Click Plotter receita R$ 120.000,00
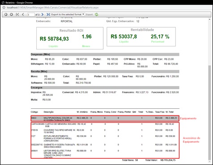This screenshot has height=165, width=213. 111,76
